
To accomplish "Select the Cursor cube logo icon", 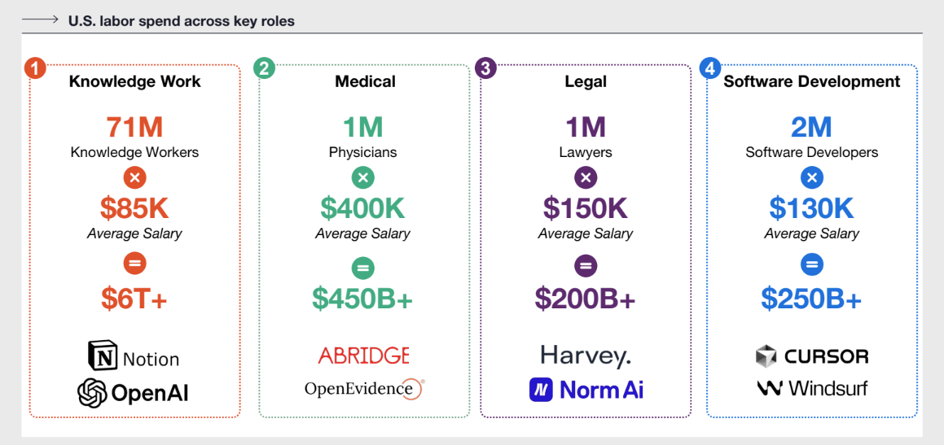I will pos(766,356).
